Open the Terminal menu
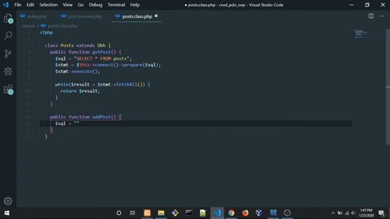This screenshot has height=219, width=390. [116, 5]
